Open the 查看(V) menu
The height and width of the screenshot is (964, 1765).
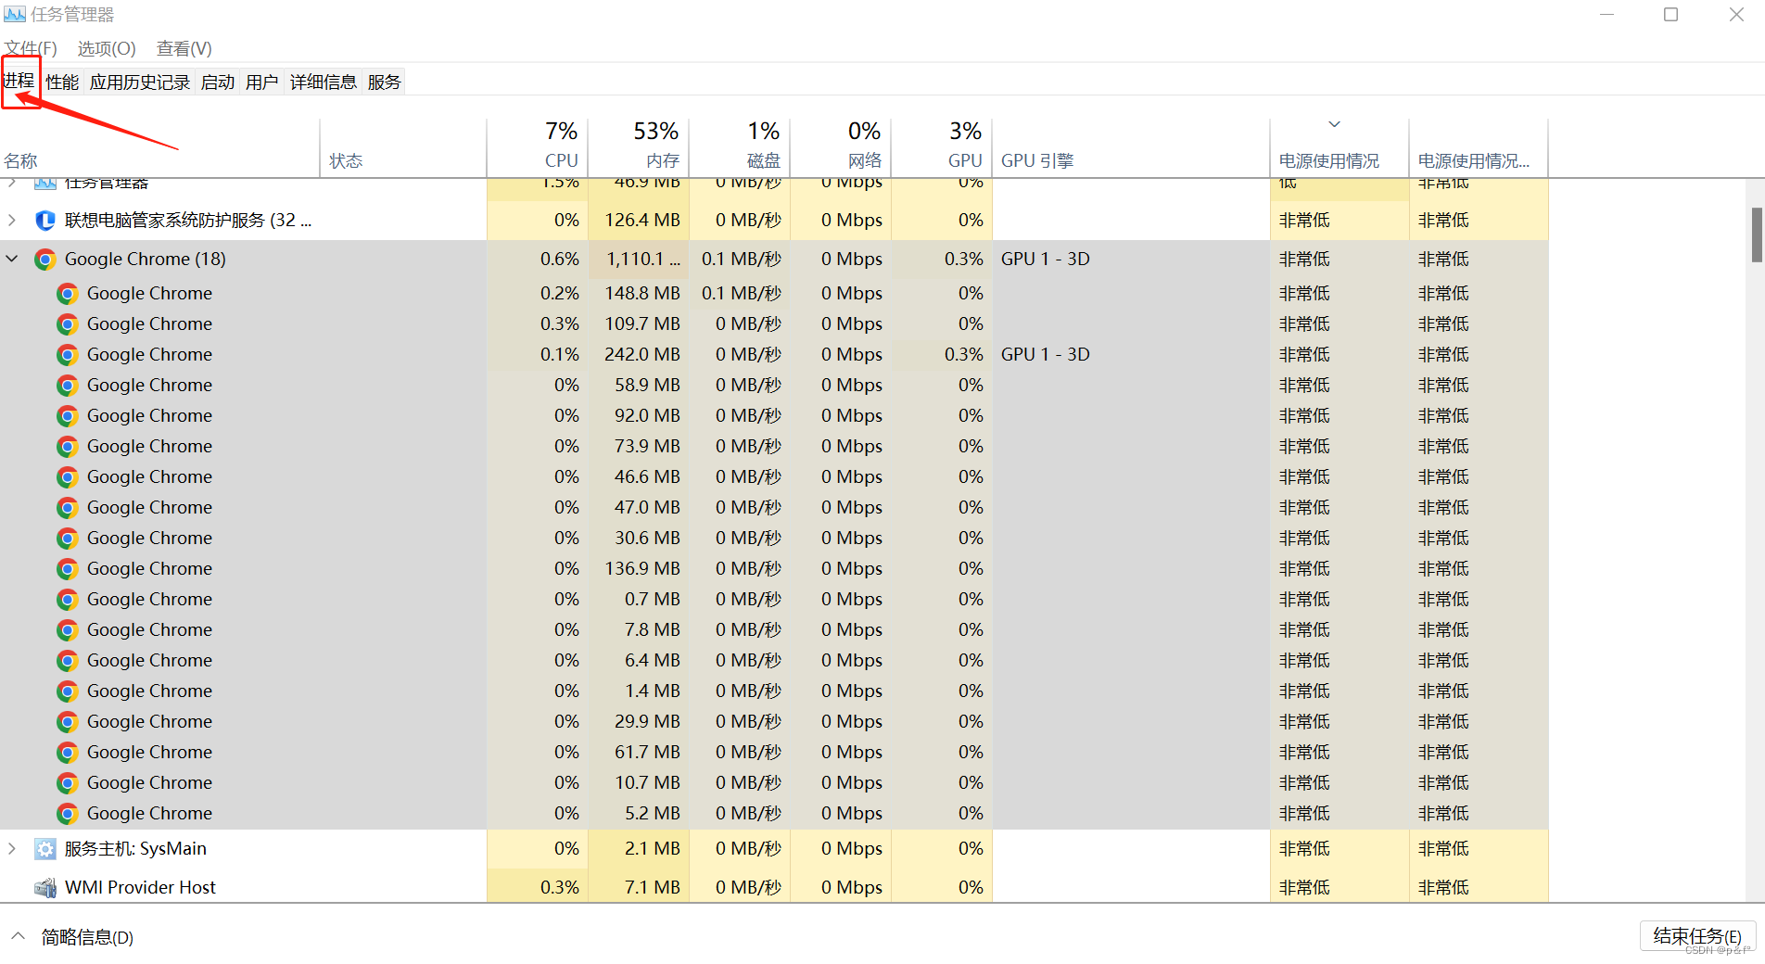pyautogui.click(x=184, y=48)
